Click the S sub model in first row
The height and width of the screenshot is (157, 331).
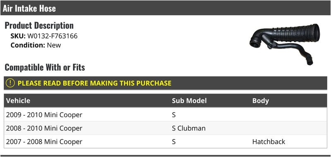pyautogui.click(x=174, y=115)
